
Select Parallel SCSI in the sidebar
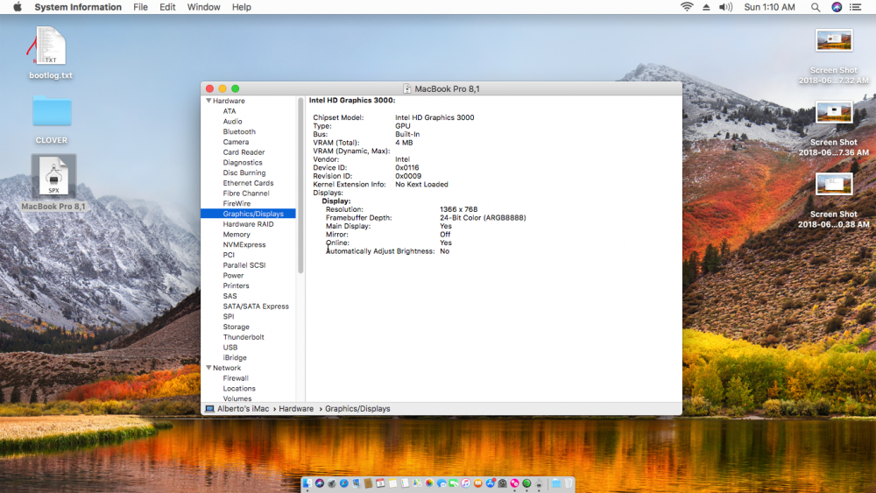click(x=244, y=265)
